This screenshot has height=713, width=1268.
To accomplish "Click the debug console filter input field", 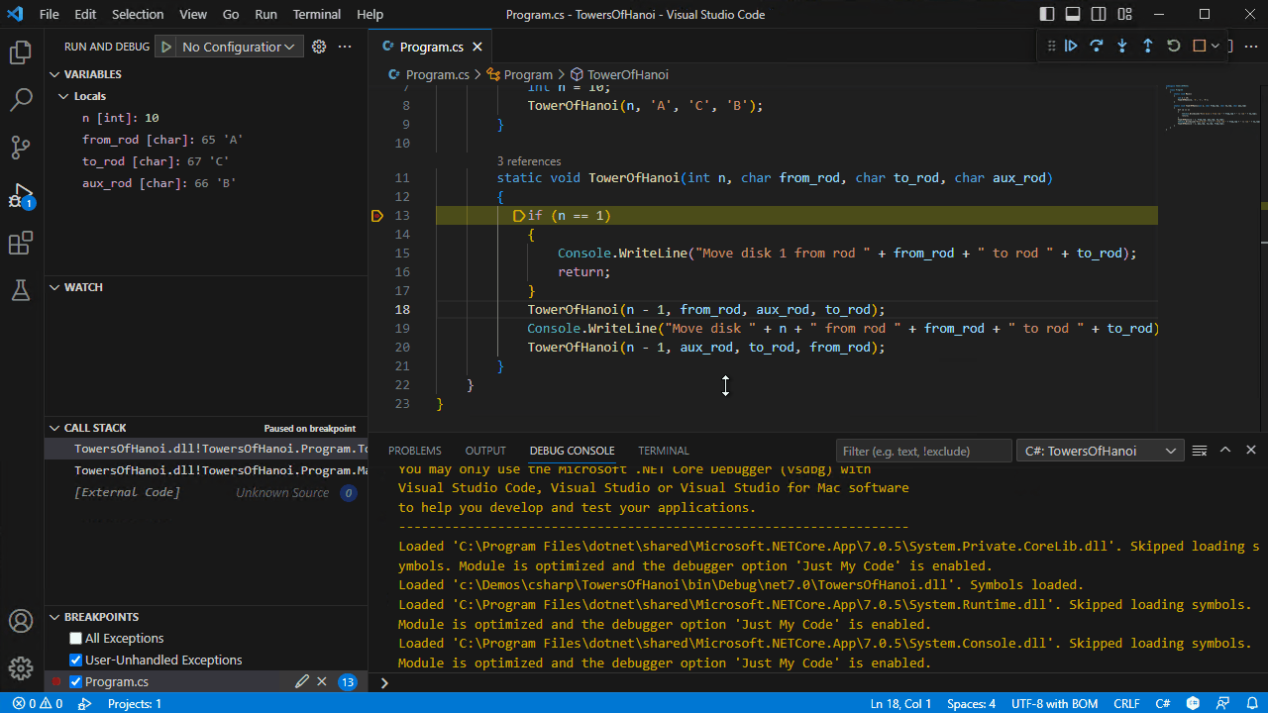I will click(x=923, y=451).
